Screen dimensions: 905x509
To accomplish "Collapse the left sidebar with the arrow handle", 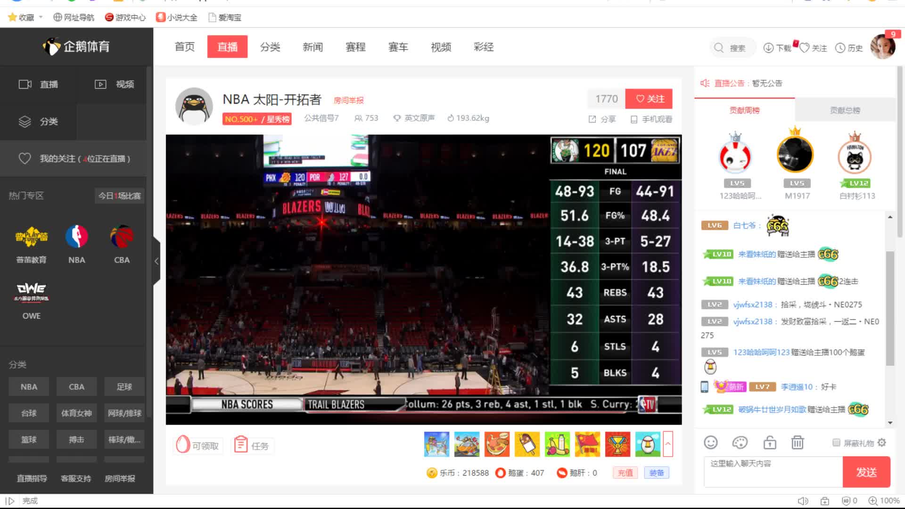I will 156,261.
